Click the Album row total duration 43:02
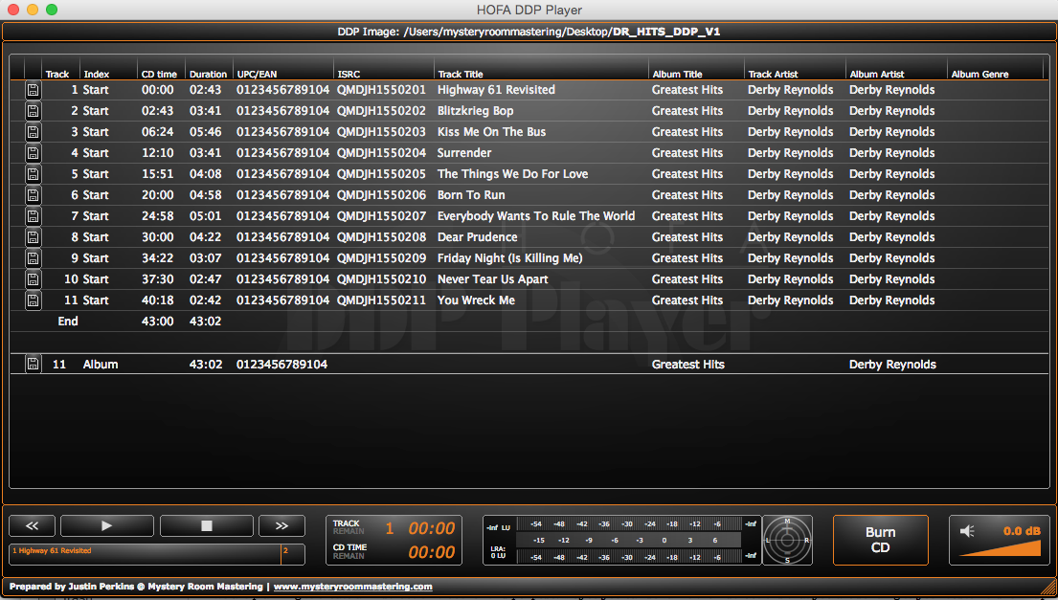1058x600 pixels. (205, 364)
